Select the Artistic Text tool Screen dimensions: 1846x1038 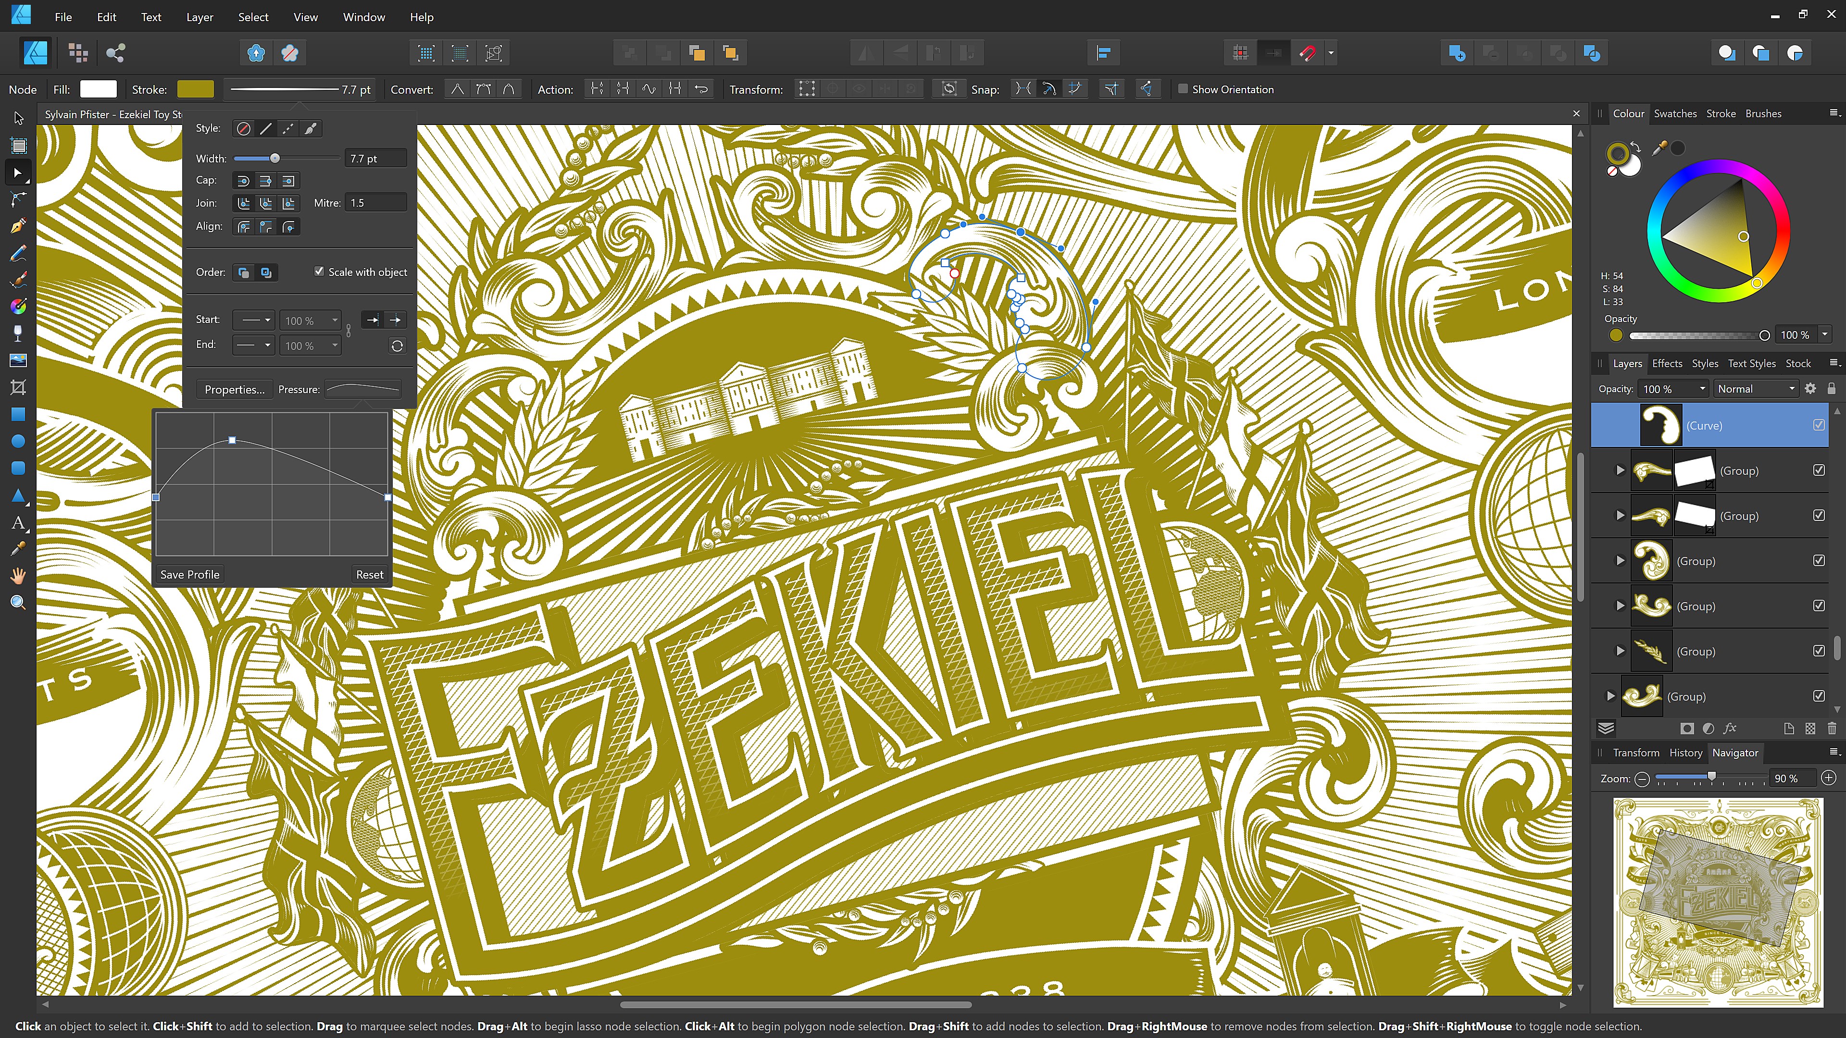pyautogui.click(x=19, y=523)
